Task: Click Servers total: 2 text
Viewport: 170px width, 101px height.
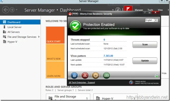Action: tap(85, 90)
